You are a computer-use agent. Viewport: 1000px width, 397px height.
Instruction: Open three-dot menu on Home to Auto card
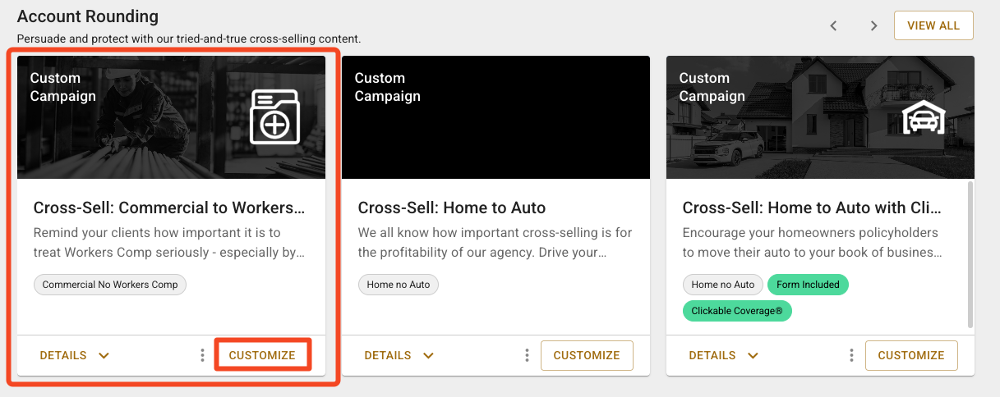pos(527,355)
